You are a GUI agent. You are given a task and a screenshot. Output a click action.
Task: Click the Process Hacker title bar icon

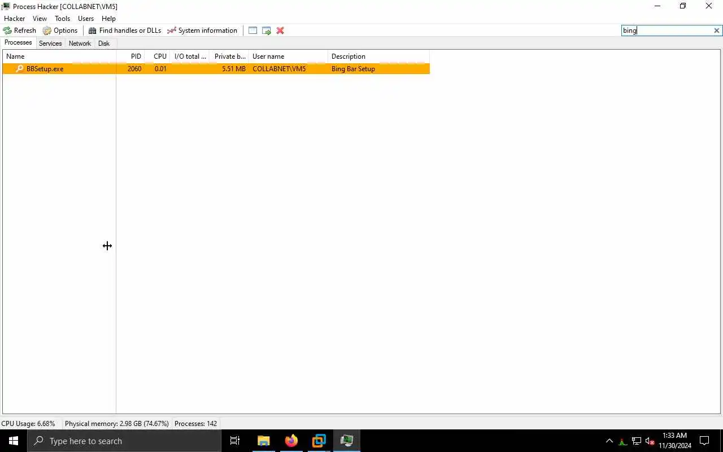pyautogui.click(x=6, y=6)
